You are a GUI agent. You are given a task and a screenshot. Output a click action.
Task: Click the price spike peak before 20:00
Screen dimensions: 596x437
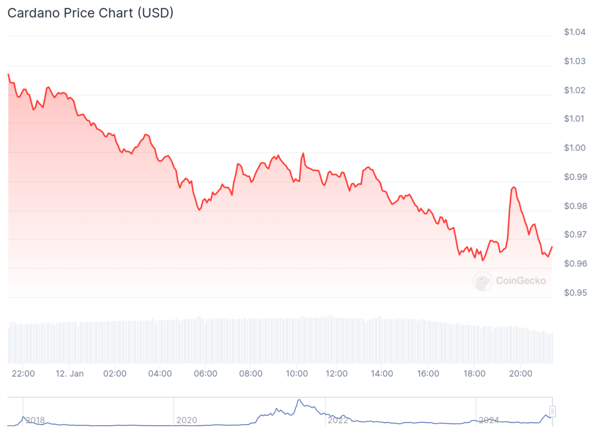click(513, 187)
